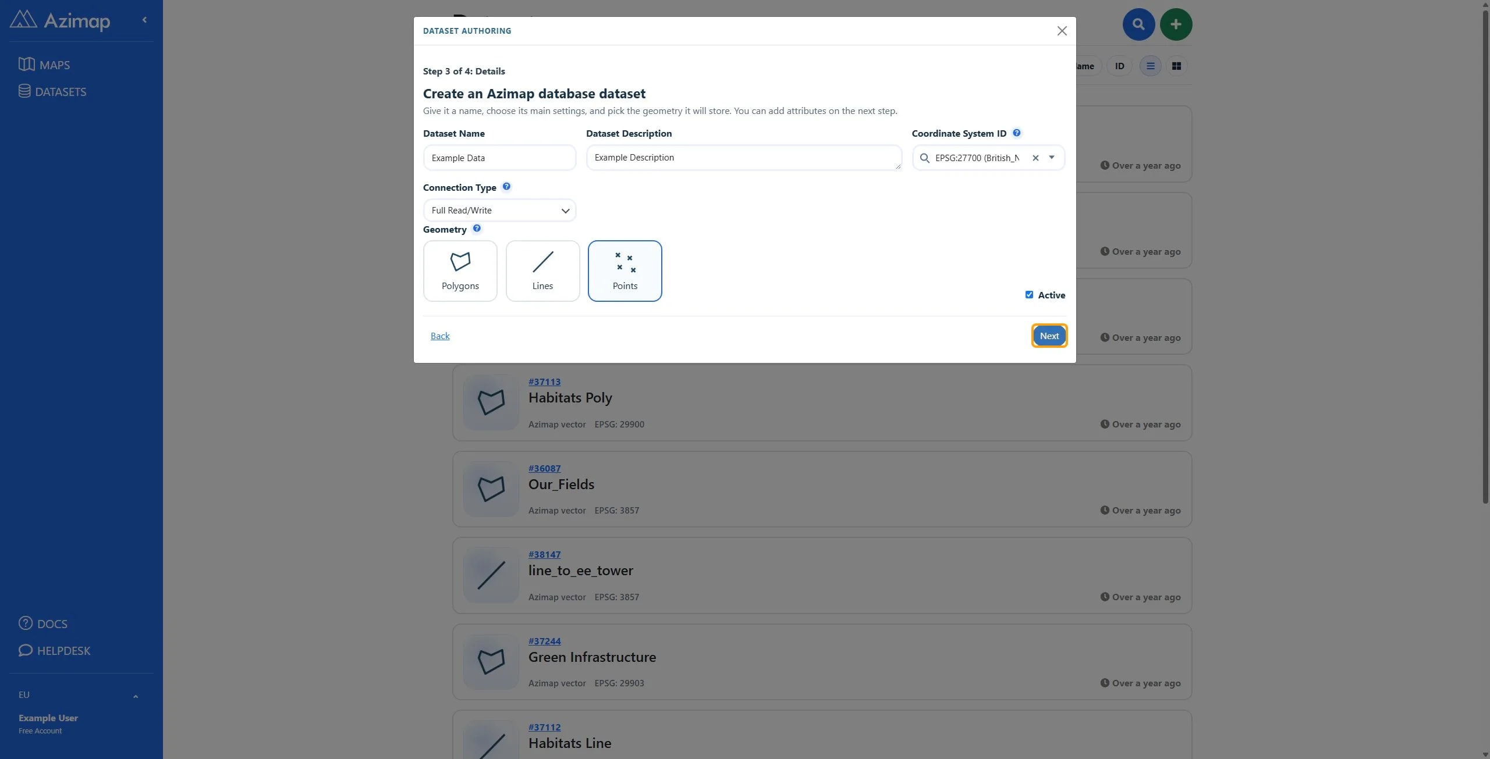Click the Our_Fields polygon icon
This screenshot has height=759, width=1490.
491,489
